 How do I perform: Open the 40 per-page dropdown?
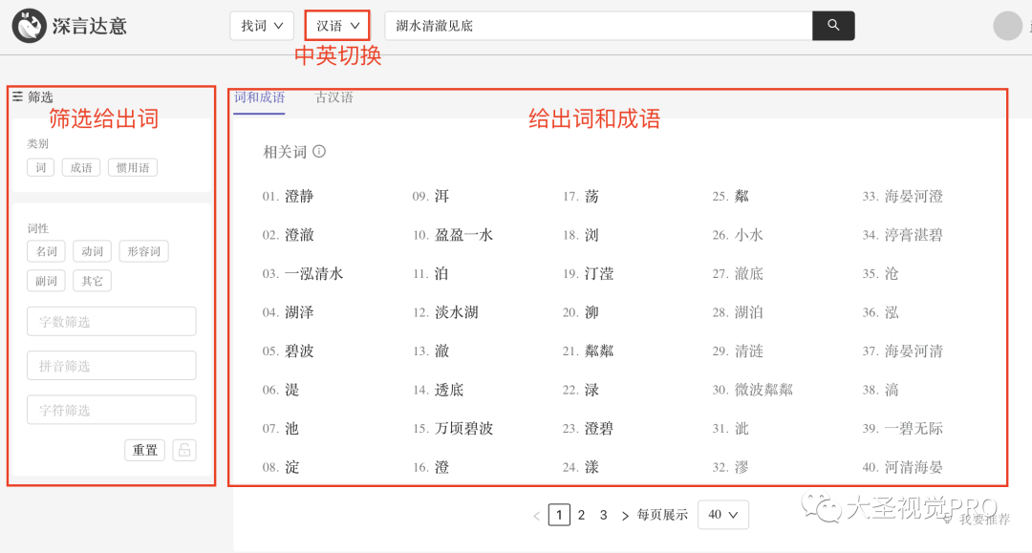point(722,515)
